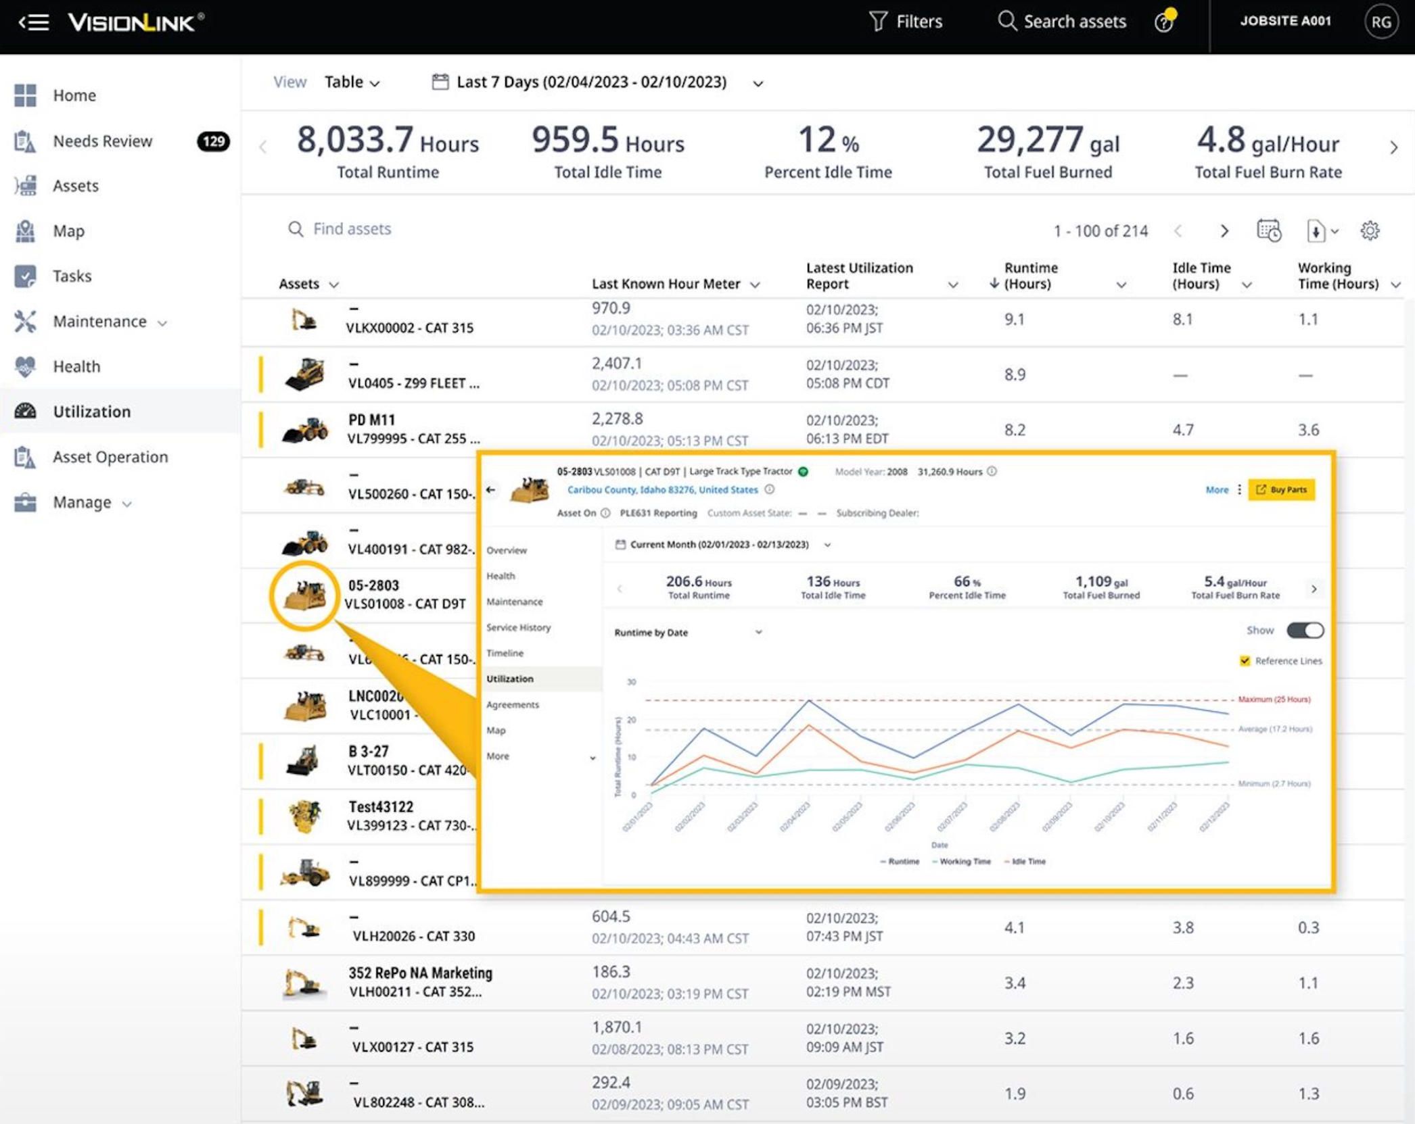
Task: Click the Health heart icon in sidebar
Action: pos(26,366)
